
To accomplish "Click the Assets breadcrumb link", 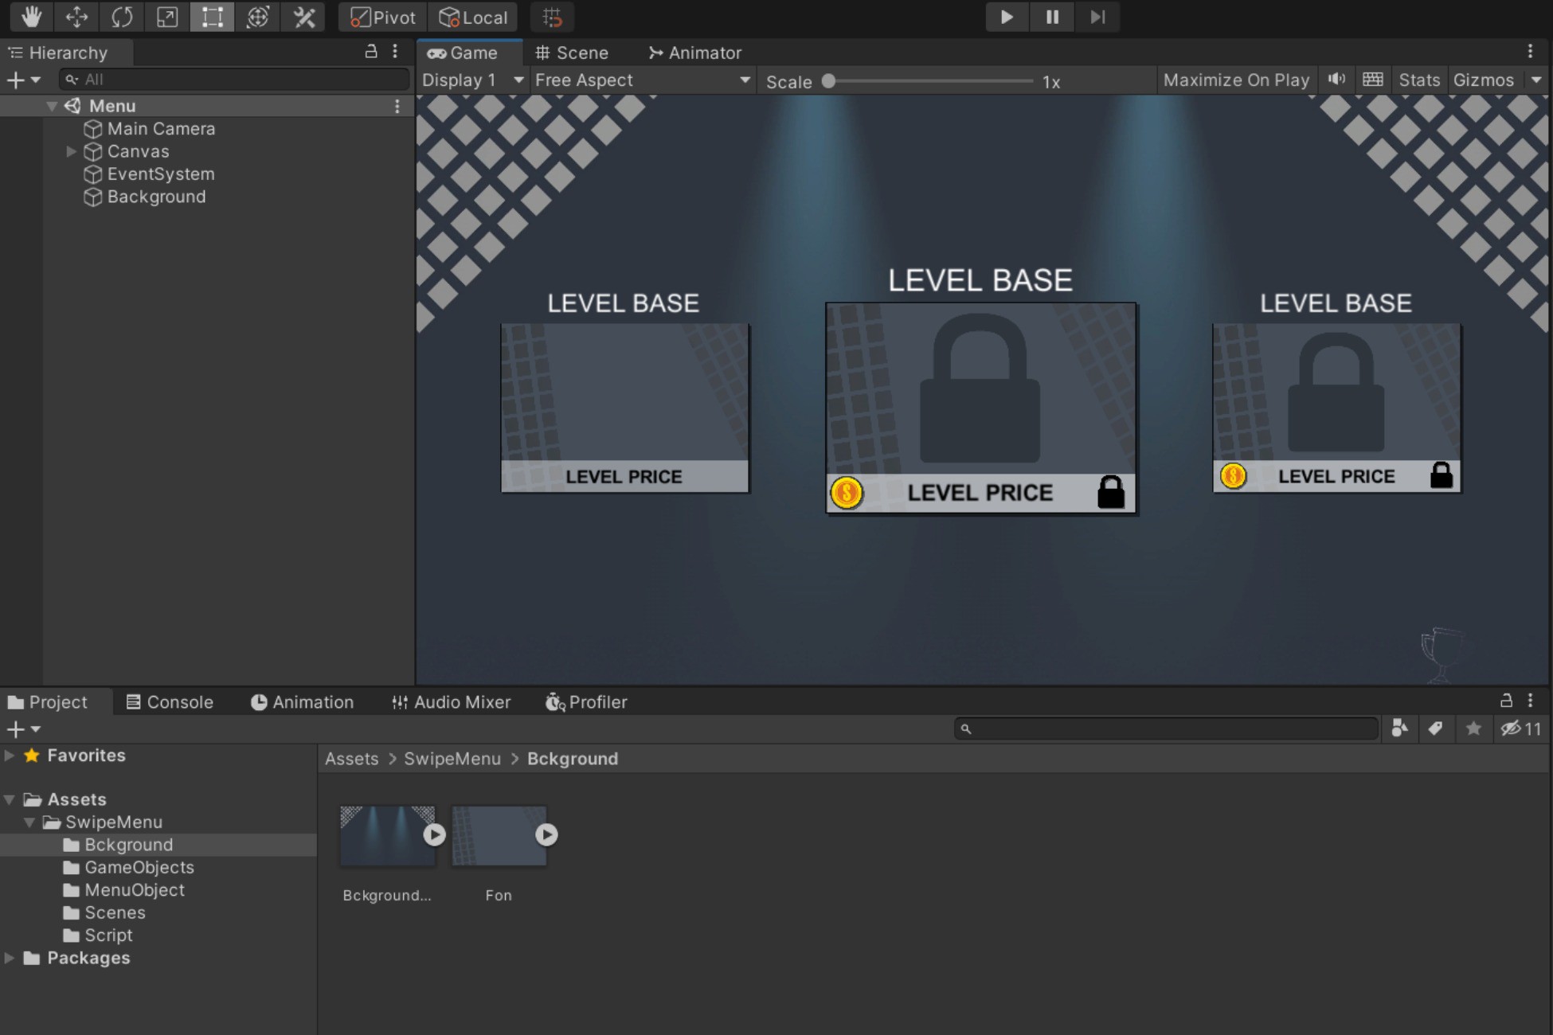I will point(350,759).
